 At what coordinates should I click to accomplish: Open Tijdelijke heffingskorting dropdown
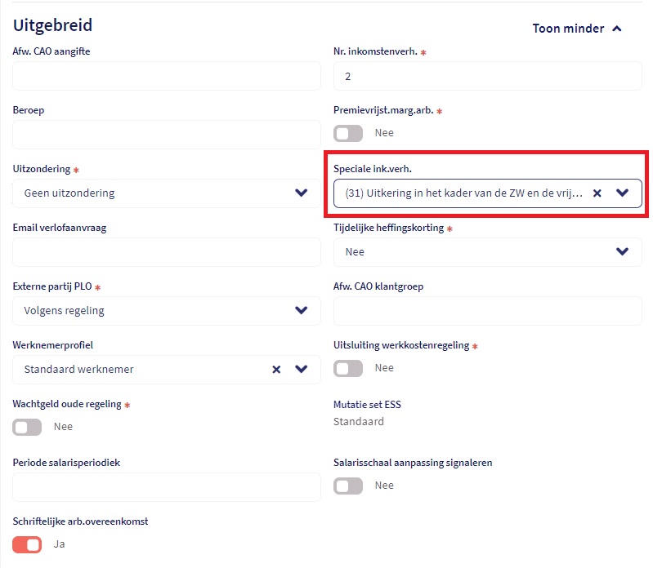point(623,252)
